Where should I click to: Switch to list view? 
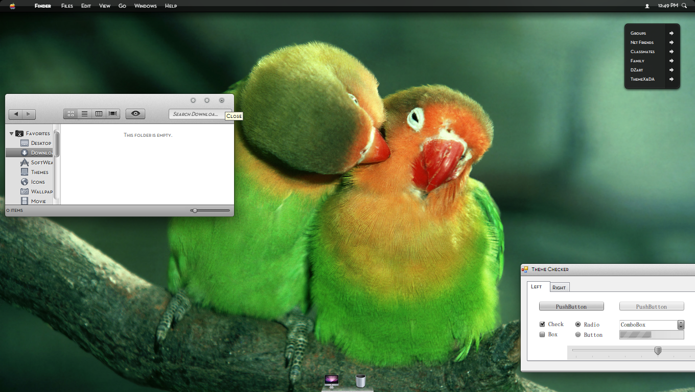coord(85,114)
